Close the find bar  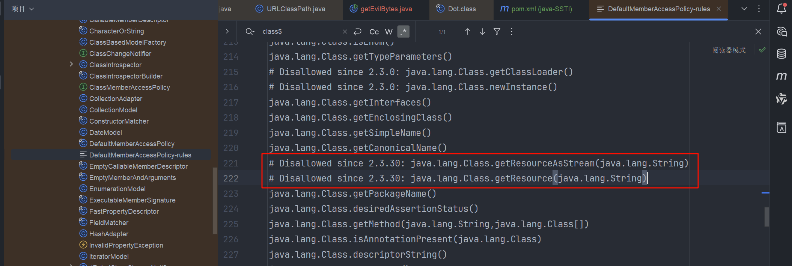(758, 32)
